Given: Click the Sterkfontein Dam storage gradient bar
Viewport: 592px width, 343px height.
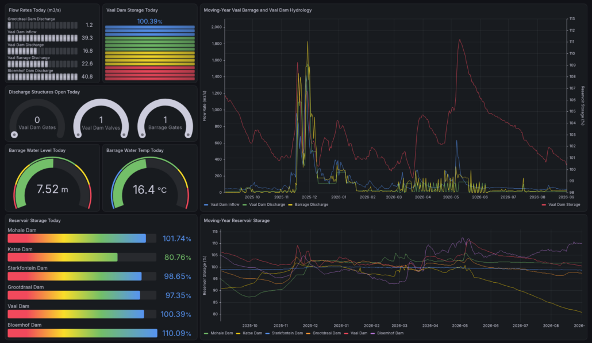Looking at the screenshot, I should point(82,276).
